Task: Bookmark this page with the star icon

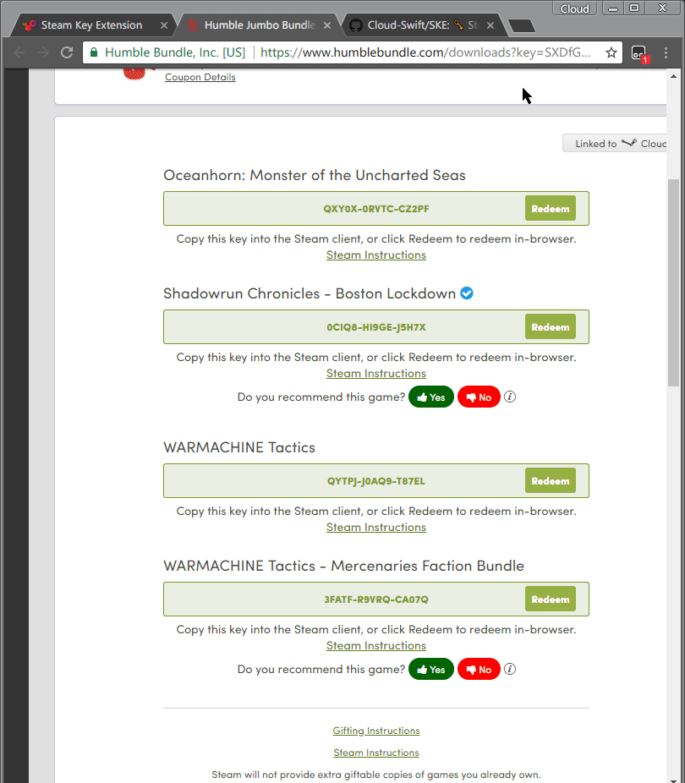Action: click(x=611, y=52)
